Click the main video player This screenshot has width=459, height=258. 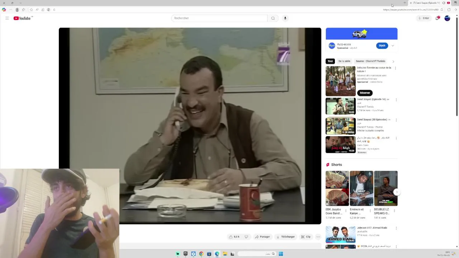point(190,126)
